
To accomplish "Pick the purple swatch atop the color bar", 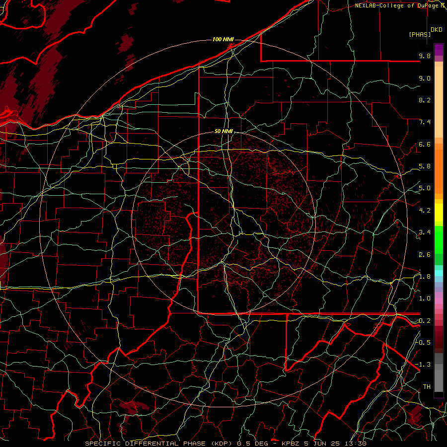I will (439, 50).
